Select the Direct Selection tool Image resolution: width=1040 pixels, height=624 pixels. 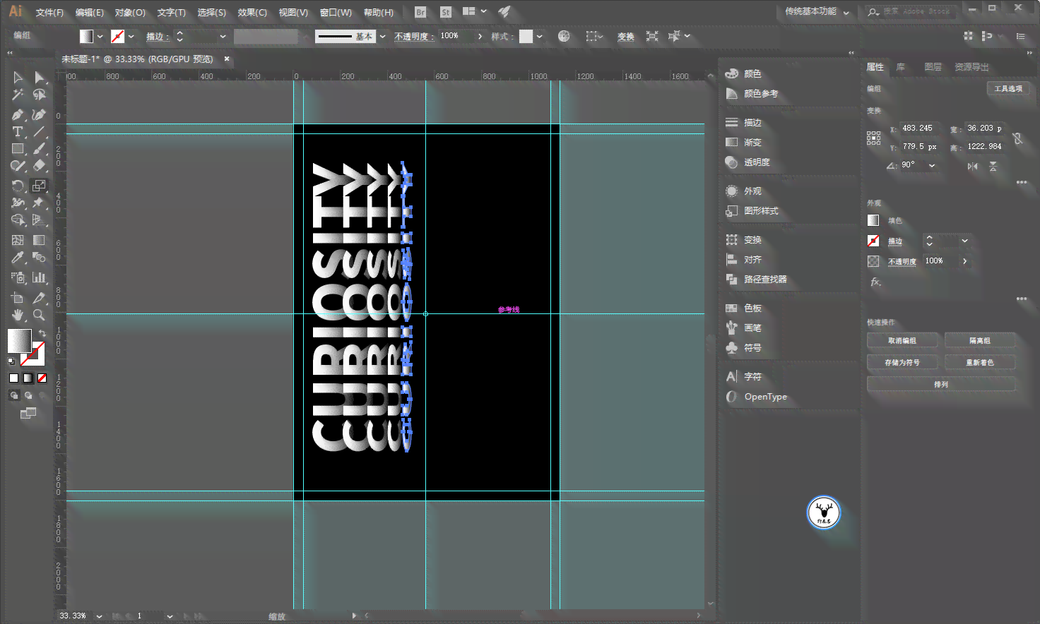point(40,77)
